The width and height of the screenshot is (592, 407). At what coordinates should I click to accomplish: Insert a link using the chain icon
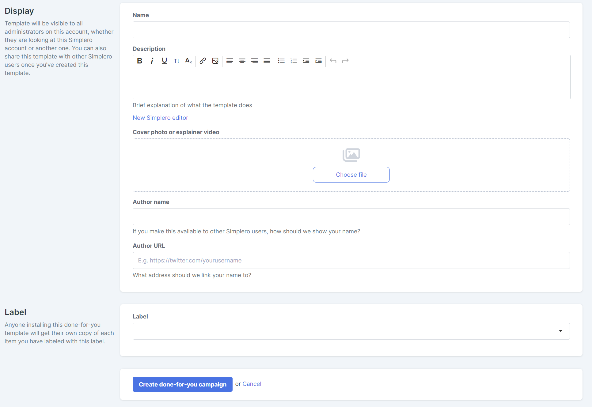click(203, 61)
